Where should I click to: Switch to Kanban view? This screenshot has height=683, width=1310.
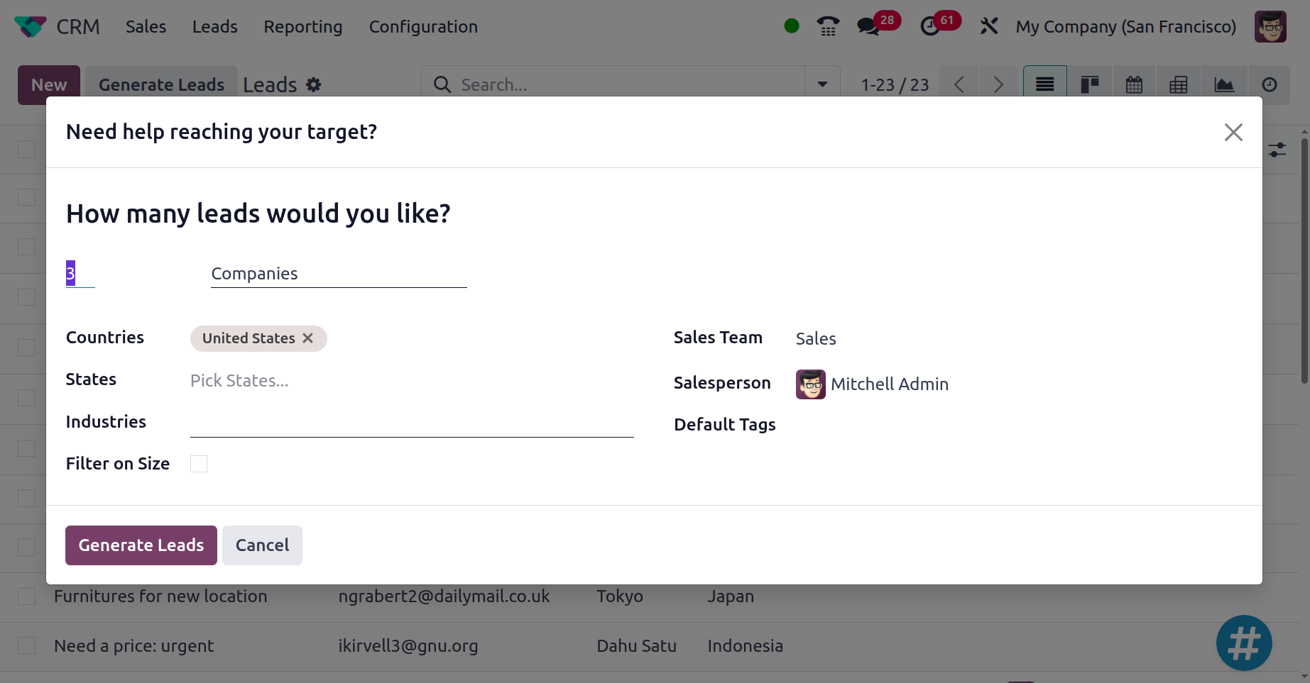click(1089, 85)
